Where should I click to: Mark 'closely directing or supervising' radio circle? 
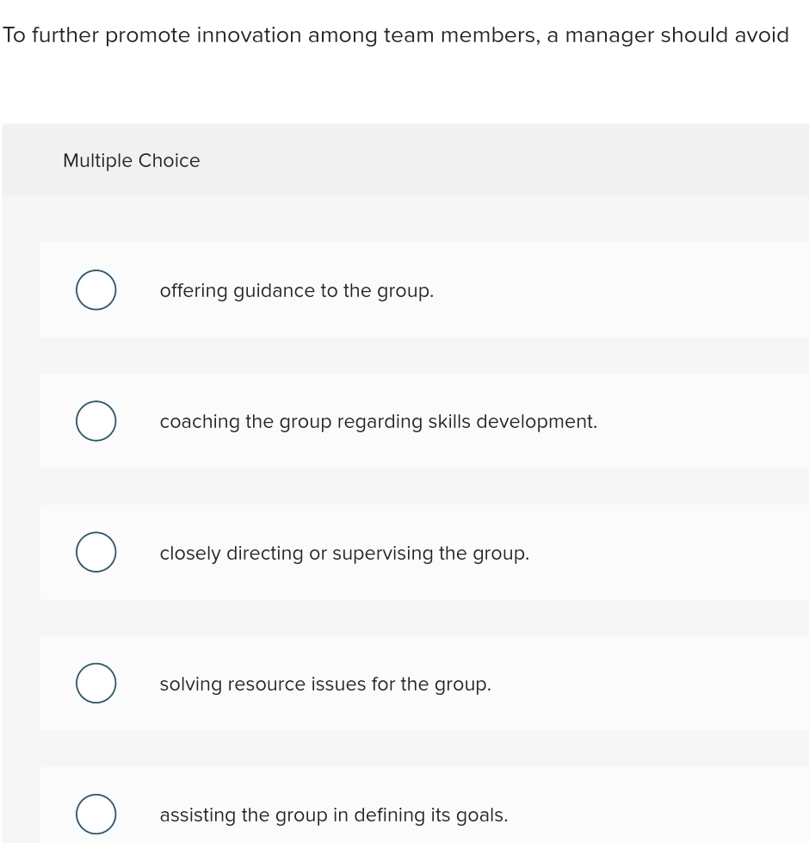[96, 553]
